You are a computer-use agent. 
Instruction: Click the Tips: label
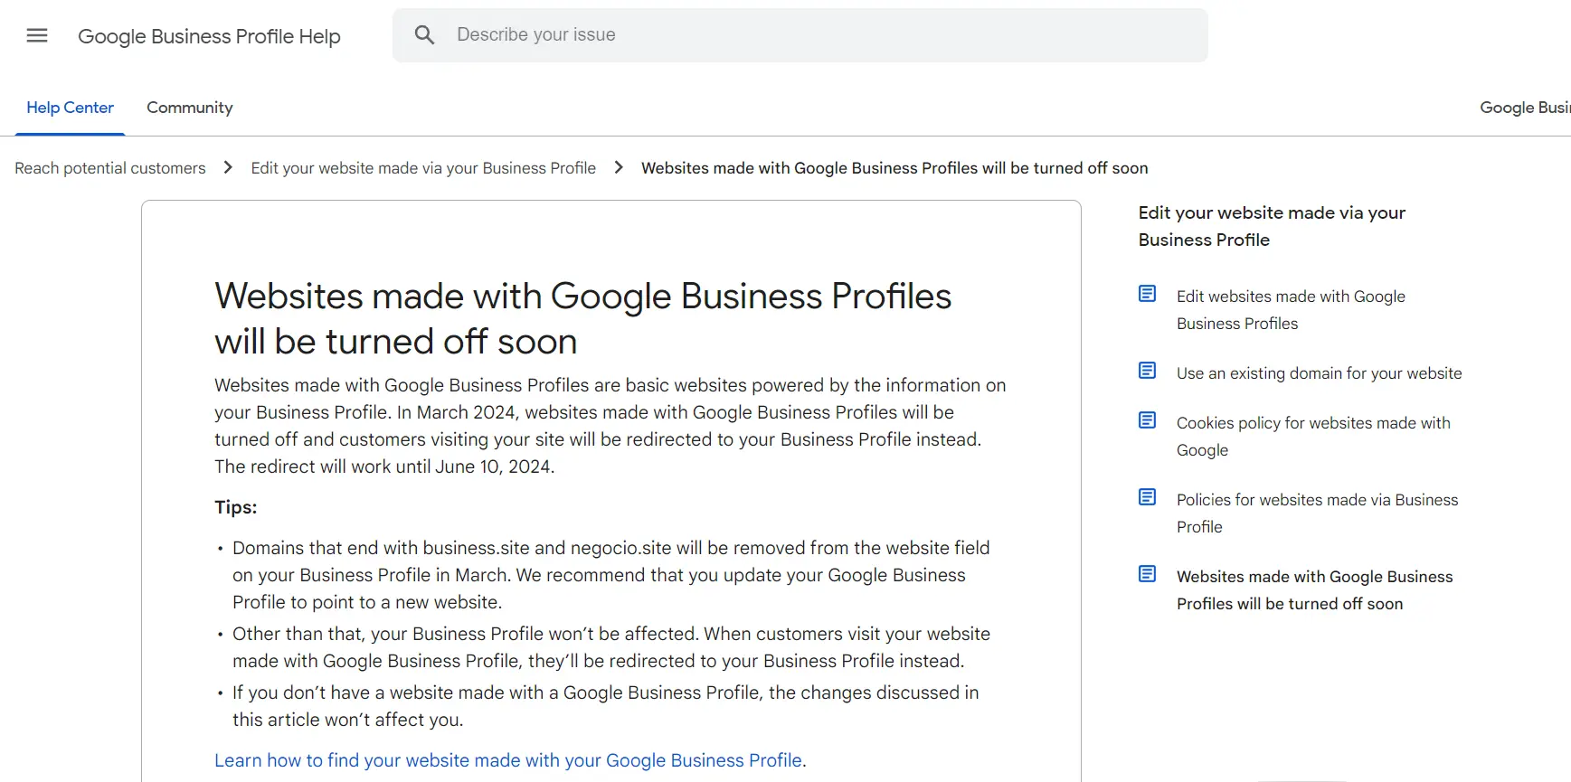235,507
